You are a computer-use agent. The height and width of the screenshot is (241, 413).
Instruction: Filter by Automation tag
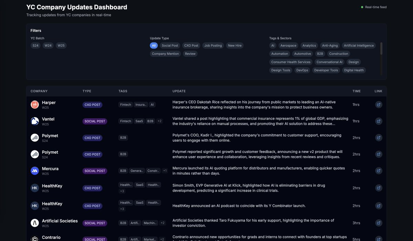(x=280, y=54)
